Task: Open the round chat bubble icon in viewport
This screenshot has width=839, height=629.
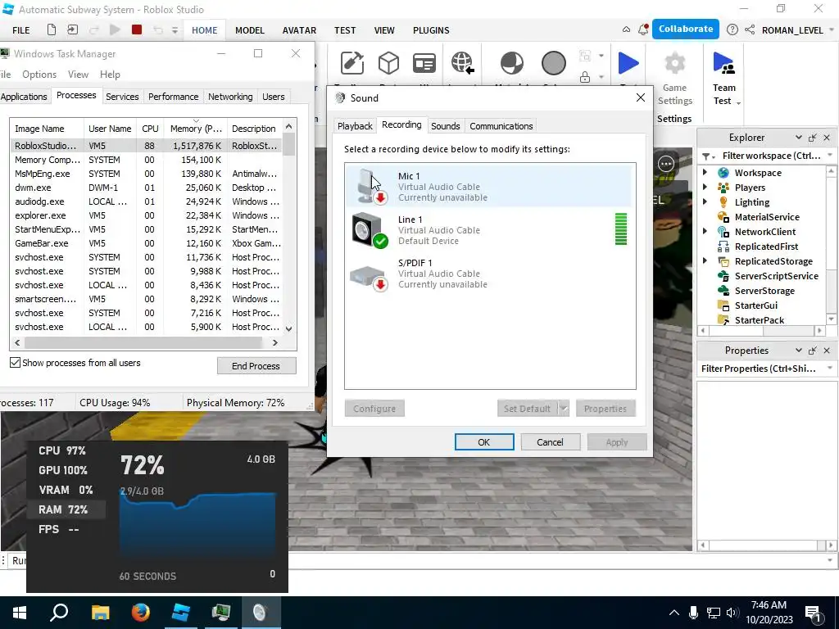Action: [x=666, y=164]
